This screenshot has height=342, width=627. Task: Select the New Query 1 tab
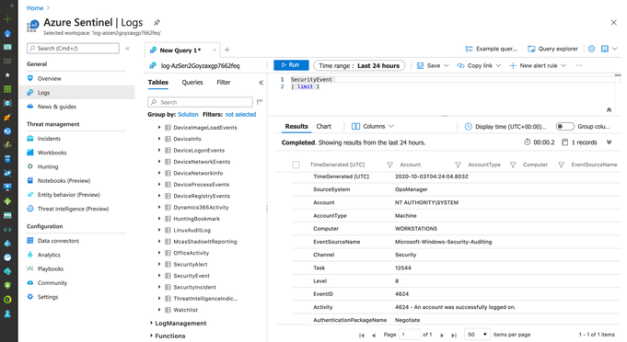coord(180,51)
